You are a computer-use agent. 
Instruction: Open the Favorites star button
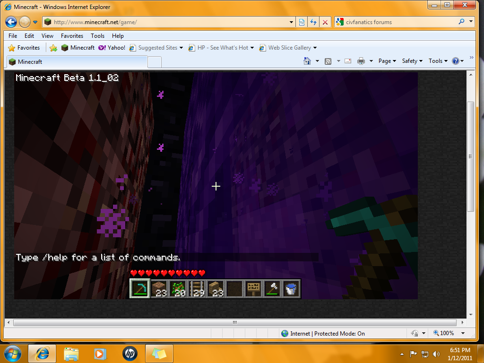(x=24, y=48)
